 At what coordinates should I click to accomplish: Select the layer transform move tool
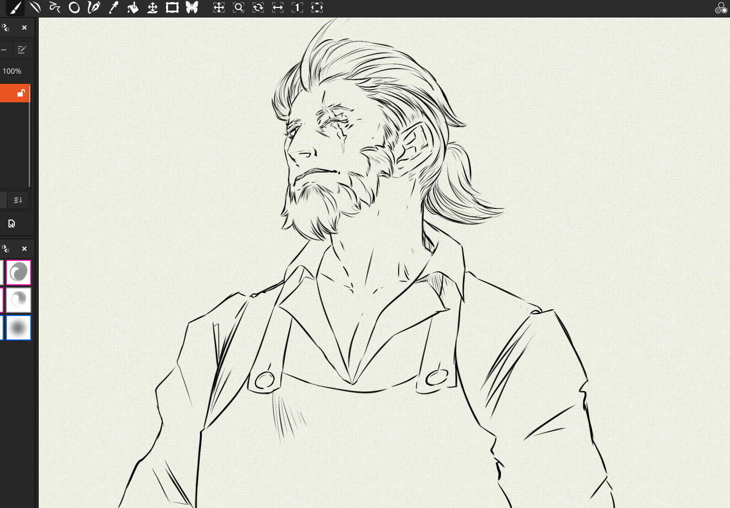153,7
